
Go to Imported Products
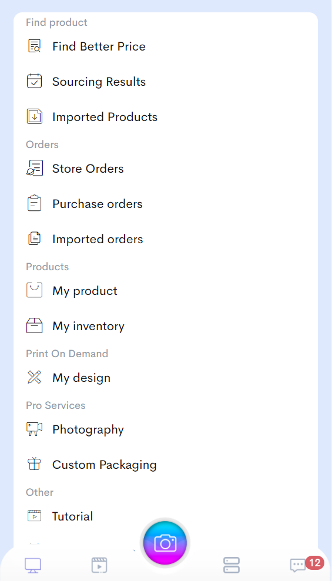pos(105,117)
